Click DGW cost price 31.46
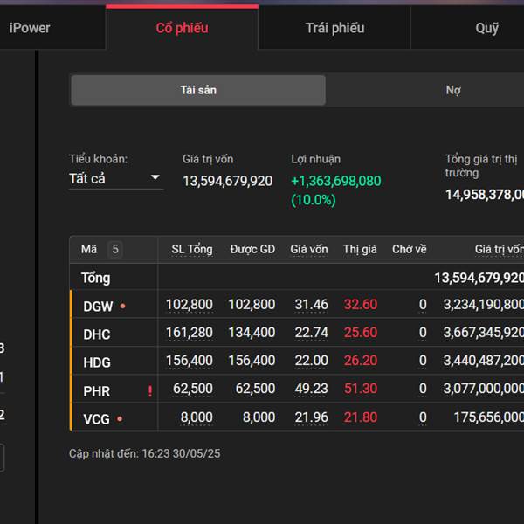The image size is (524, 524). click(x=312, y=305)
